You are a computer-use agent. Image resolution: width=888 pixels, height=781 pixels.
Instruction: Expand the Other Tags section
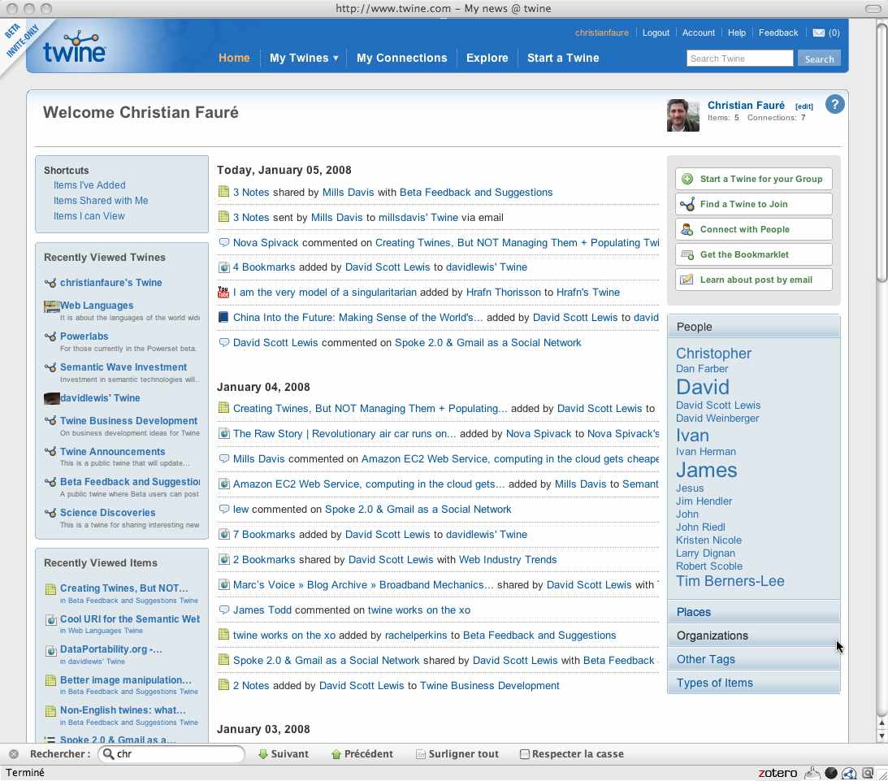click(753, 659)
